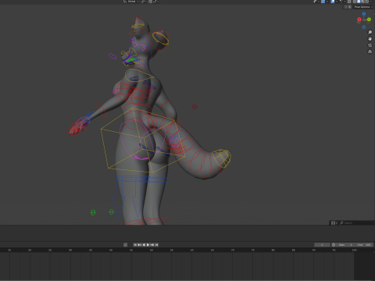Switch to wireframe viewport shading
The image size is (375, 281).
tap(355, 2)
